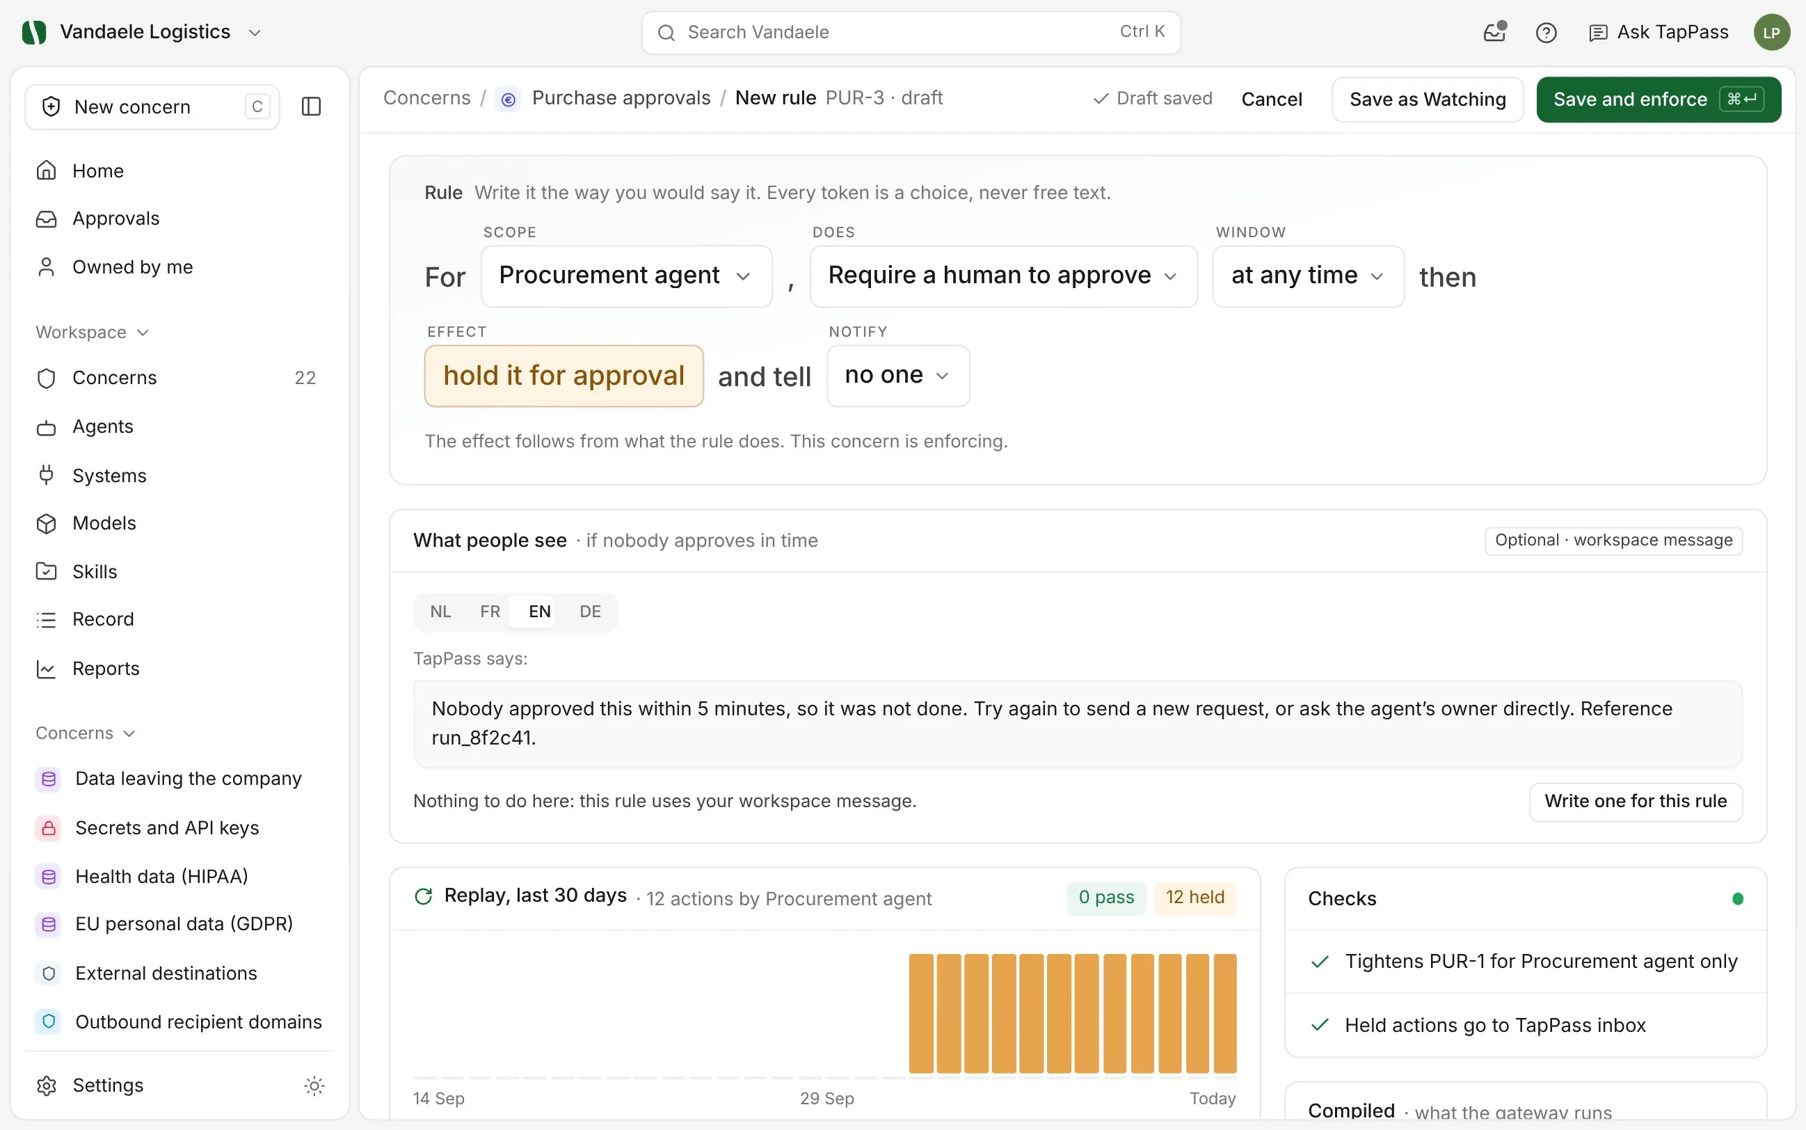Click the Vandaele Logistics logo

34,32
